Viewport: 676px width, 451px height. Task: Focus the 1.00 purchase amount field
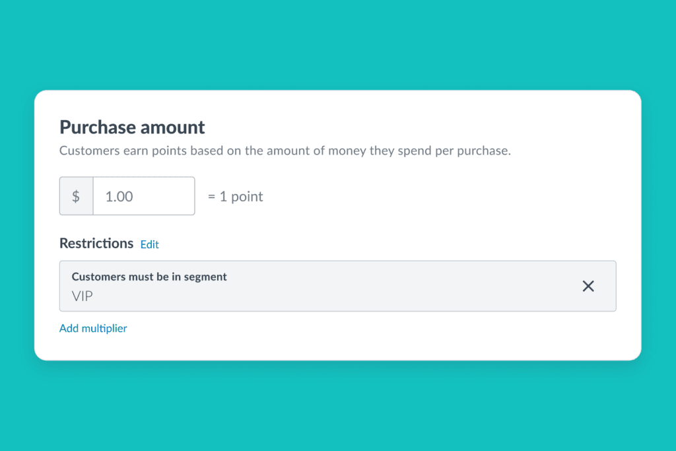(x=143, y=196)
